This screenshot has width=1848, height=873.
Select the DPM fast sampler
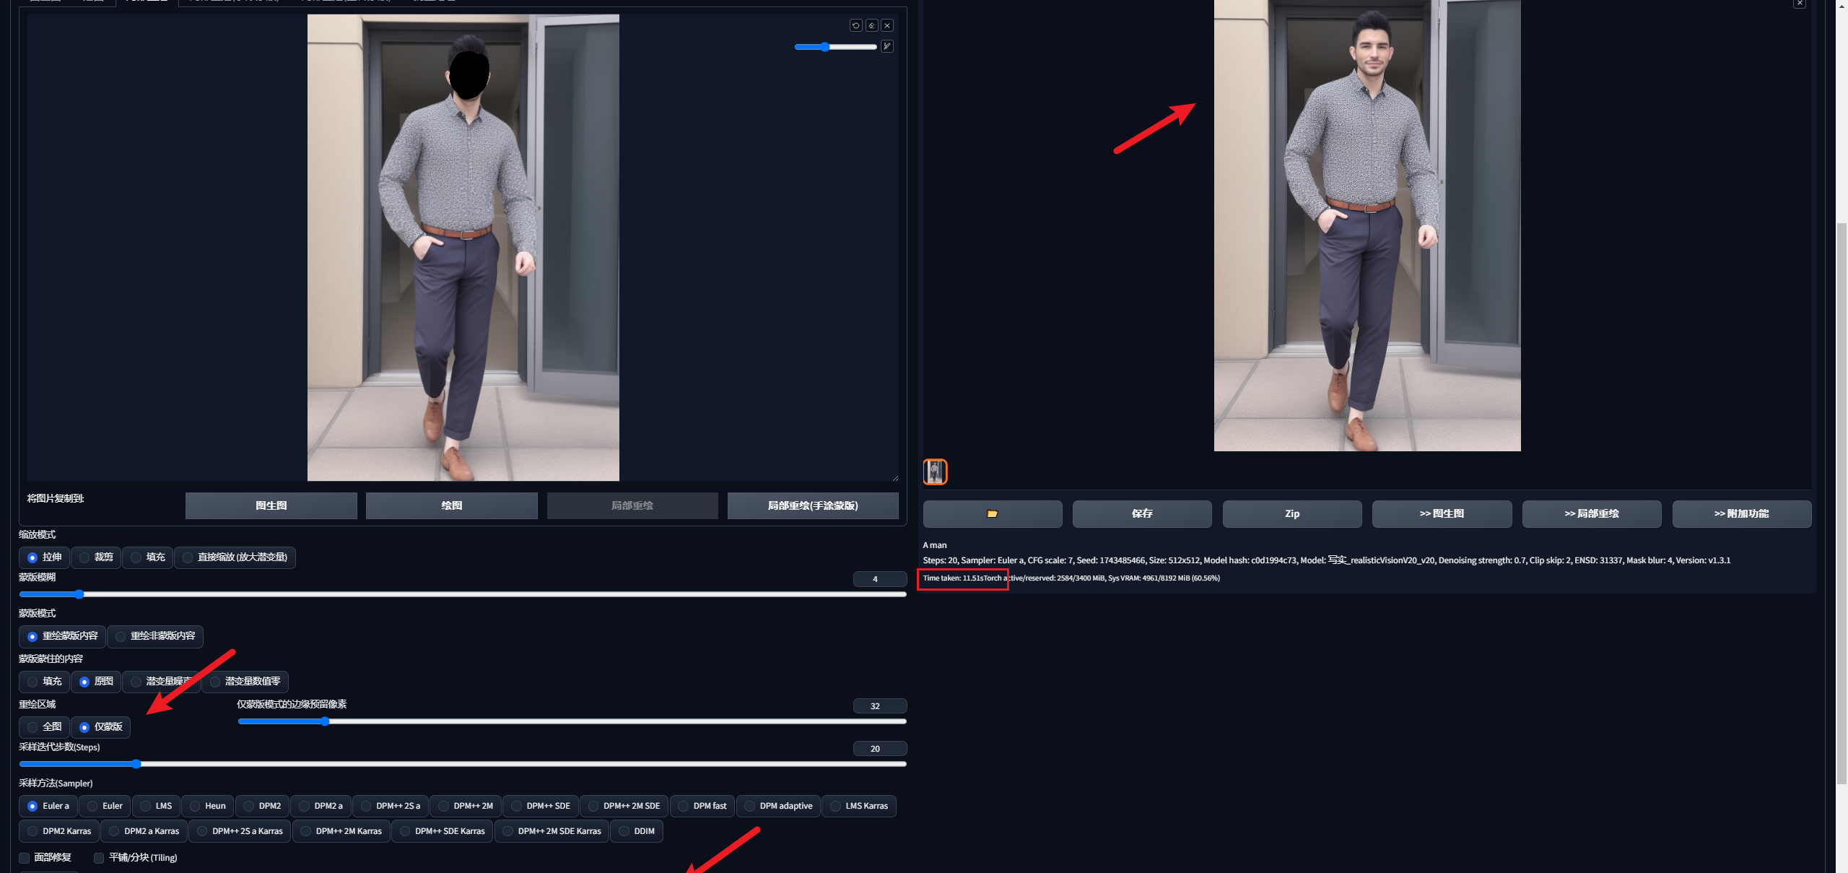click(702, 806)
